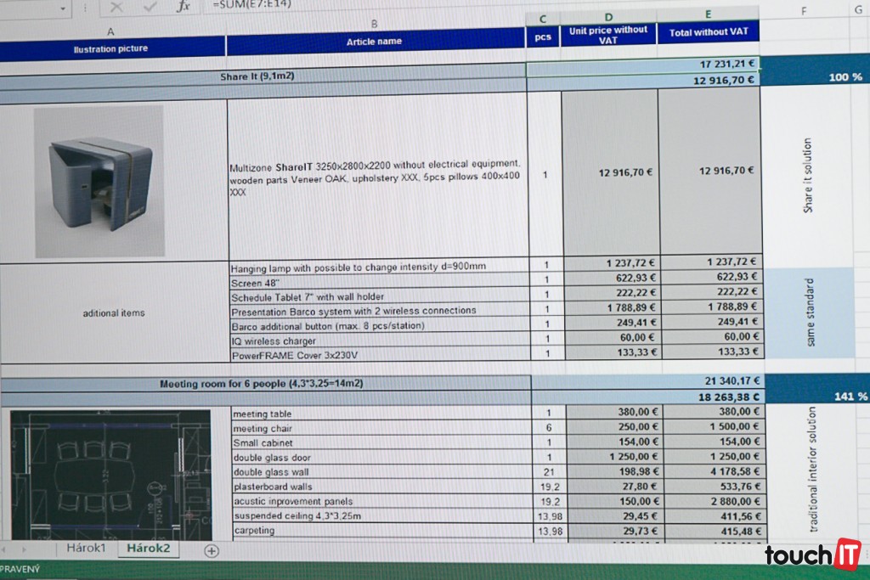The width and height of the screenshot is (870, 580).
Task: Click the 'Small cabinet' cell
Action: point(381,442)
